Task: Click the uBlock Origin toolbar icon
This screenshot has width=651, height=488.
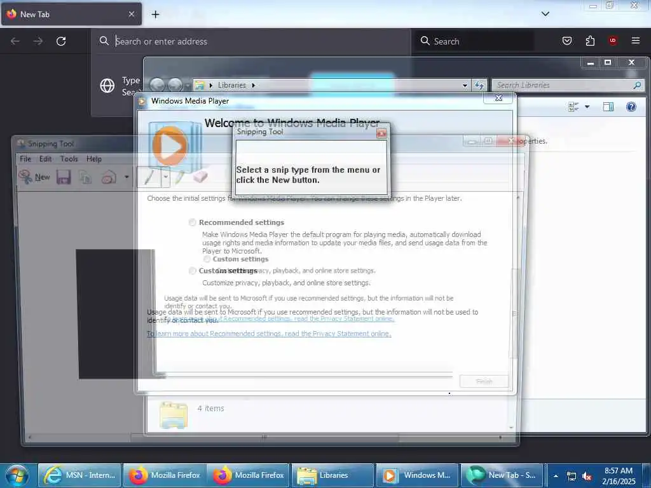Action: click(612, 41)
